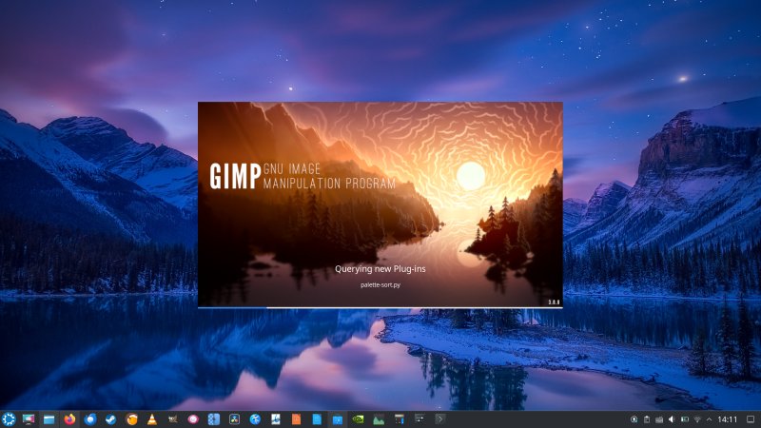Click the GIMP logo text on splash
Image resolution: width=761 pixels, height=428 pixels.
[x=235, y=176]
